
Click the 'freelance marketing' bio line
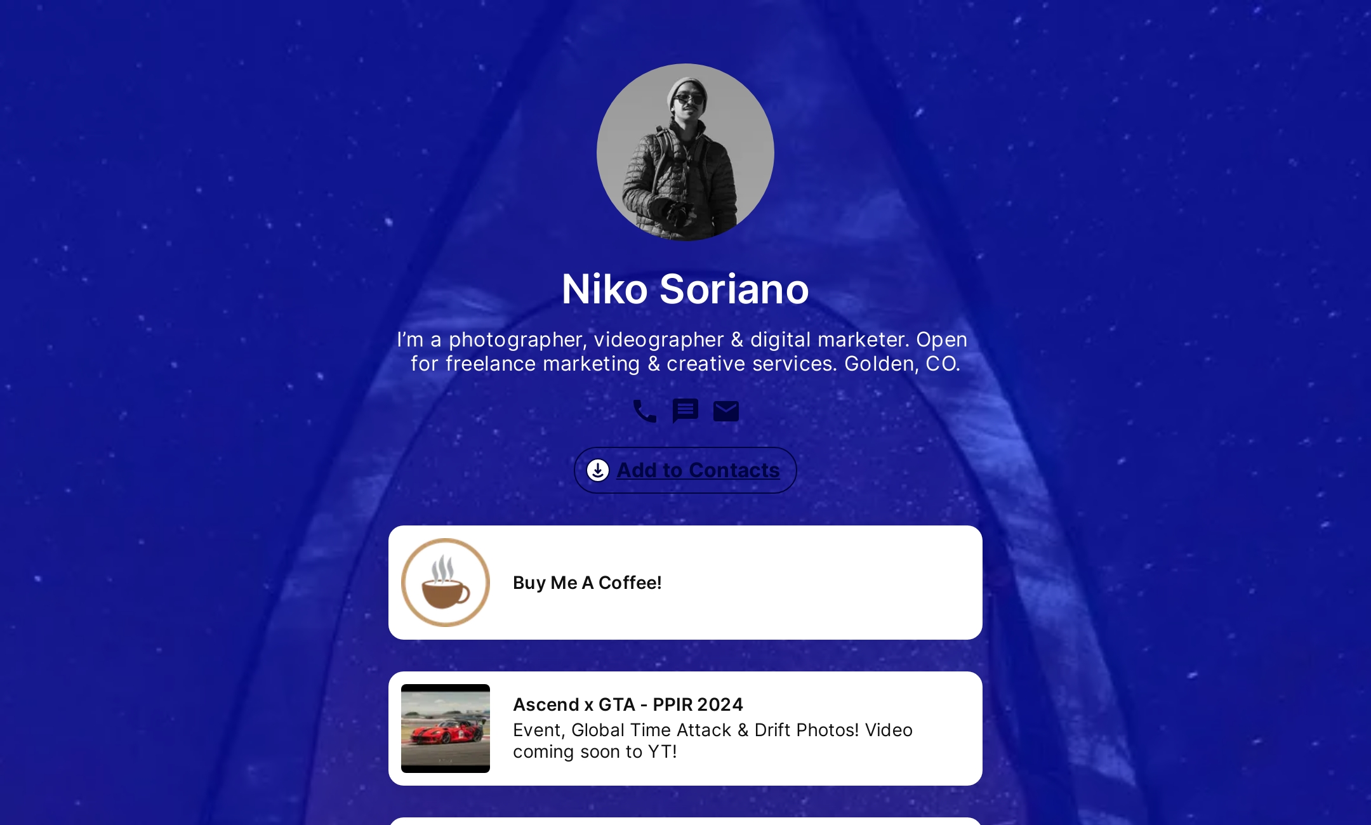[543, 364]
